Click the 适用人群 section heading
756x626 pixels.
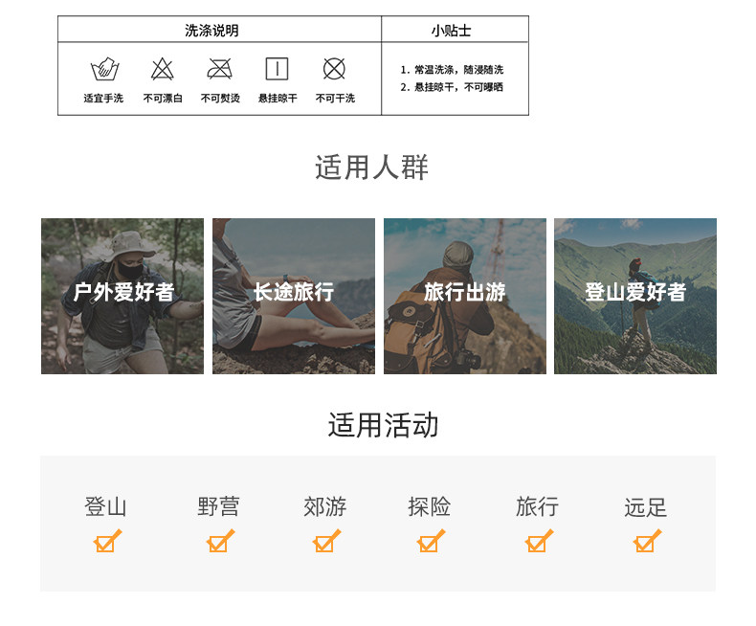(x=371, y=168)
